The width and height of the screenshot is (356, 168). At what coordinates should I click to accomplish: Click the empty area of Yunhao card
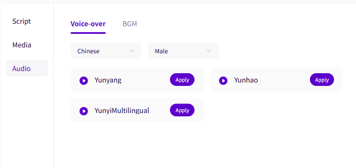coord(284,80)
